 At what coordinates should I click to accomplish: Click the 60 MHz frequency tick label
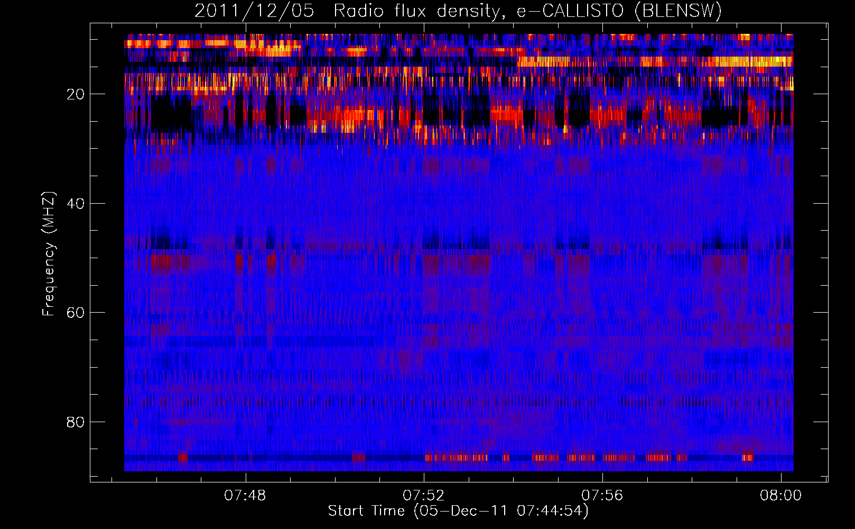pos(76,313)
